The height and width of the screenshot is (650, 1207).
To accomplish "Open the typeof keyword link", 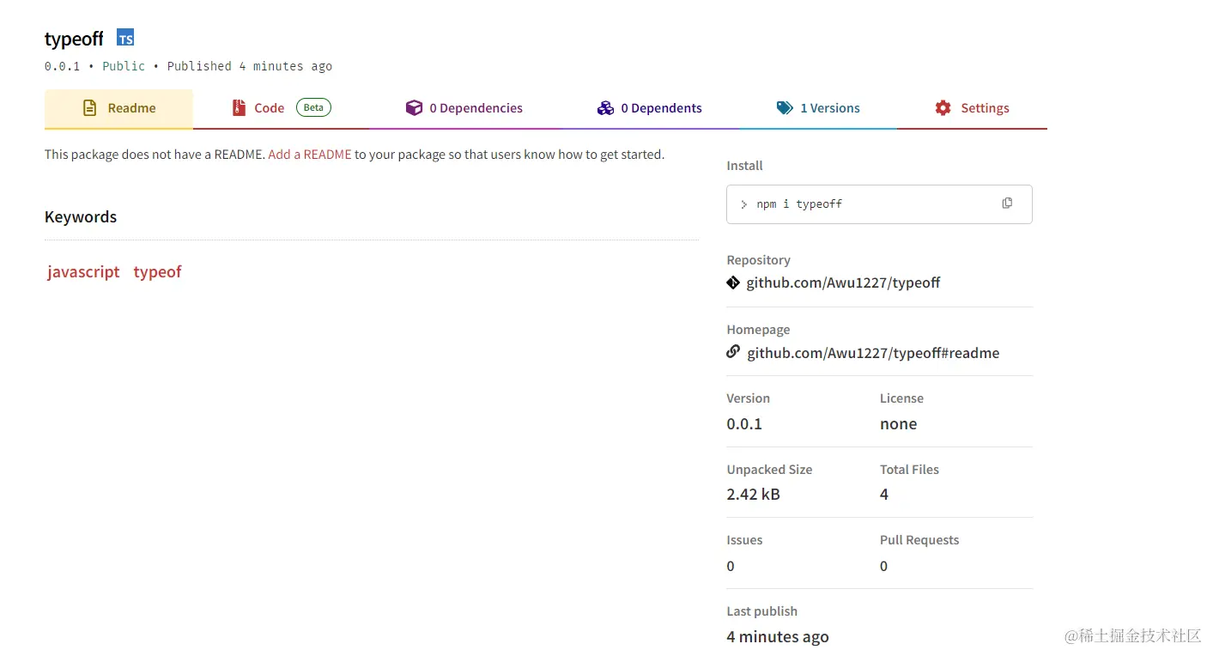I will (x=157, y=272).
